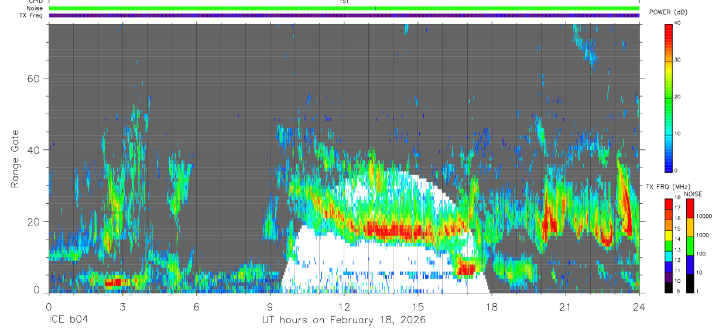This screenshot has height=332, width=719.
Task: Click the 'UT hours on February 18, 2026' axis title
Action: tap(344, 320)
